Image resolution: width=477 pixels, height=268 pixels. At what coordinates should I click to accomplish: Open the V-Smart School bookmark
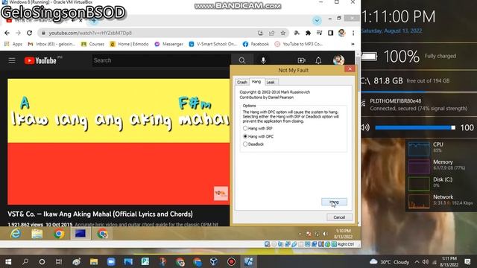[x=212, y=44]
